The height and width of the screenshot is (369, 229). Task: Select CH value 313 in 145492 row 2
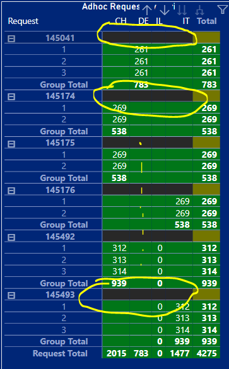[x=120, y=260]
